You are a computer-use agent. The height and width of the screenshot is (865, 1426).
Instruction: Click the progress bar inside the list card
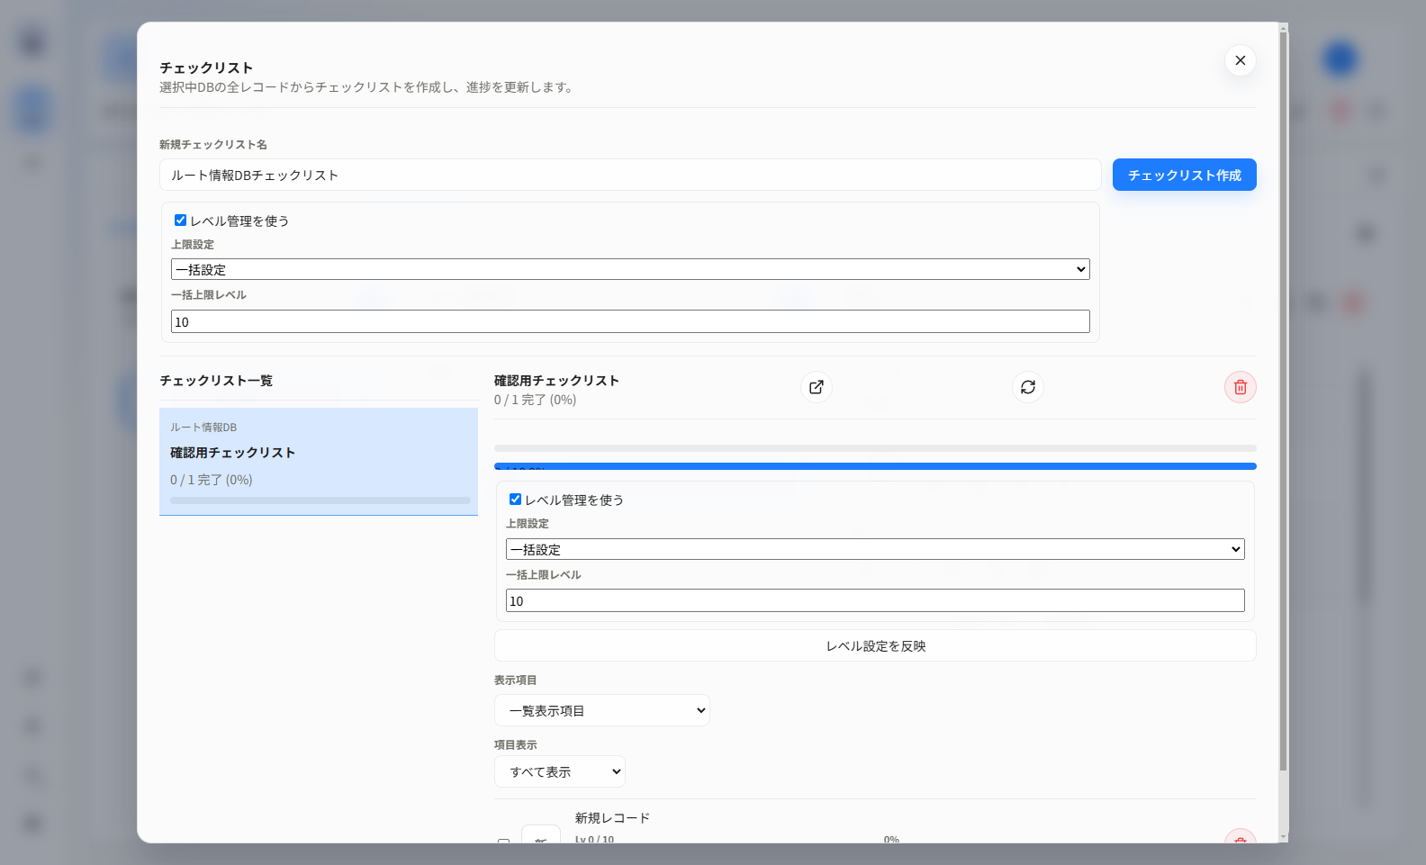[x=320, y=500]
